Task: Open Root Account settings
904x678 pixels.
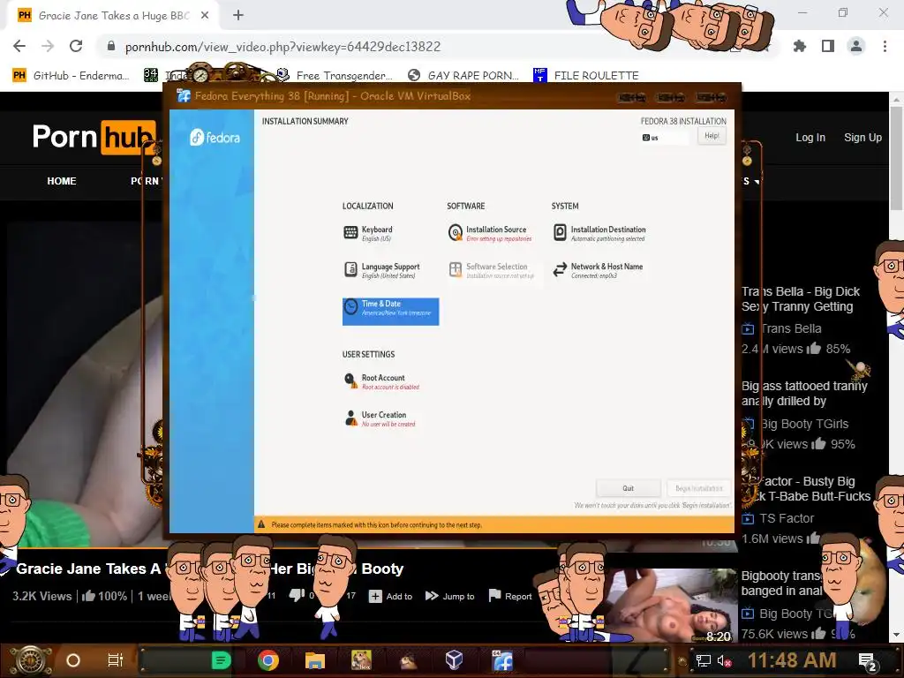Action: click(381, 381)
